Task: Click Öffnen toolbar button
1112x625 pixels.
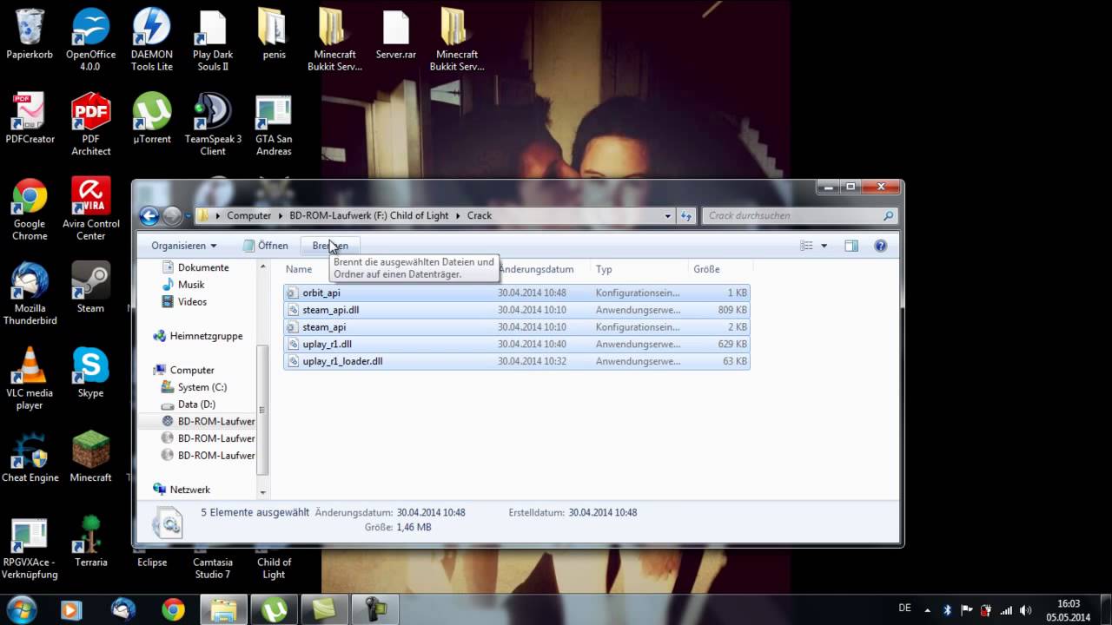Action: 265,246
